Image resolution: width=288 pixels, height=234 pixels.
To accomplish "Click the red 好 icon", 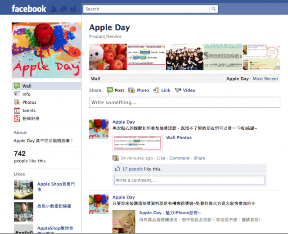I will tap(17, 119).
